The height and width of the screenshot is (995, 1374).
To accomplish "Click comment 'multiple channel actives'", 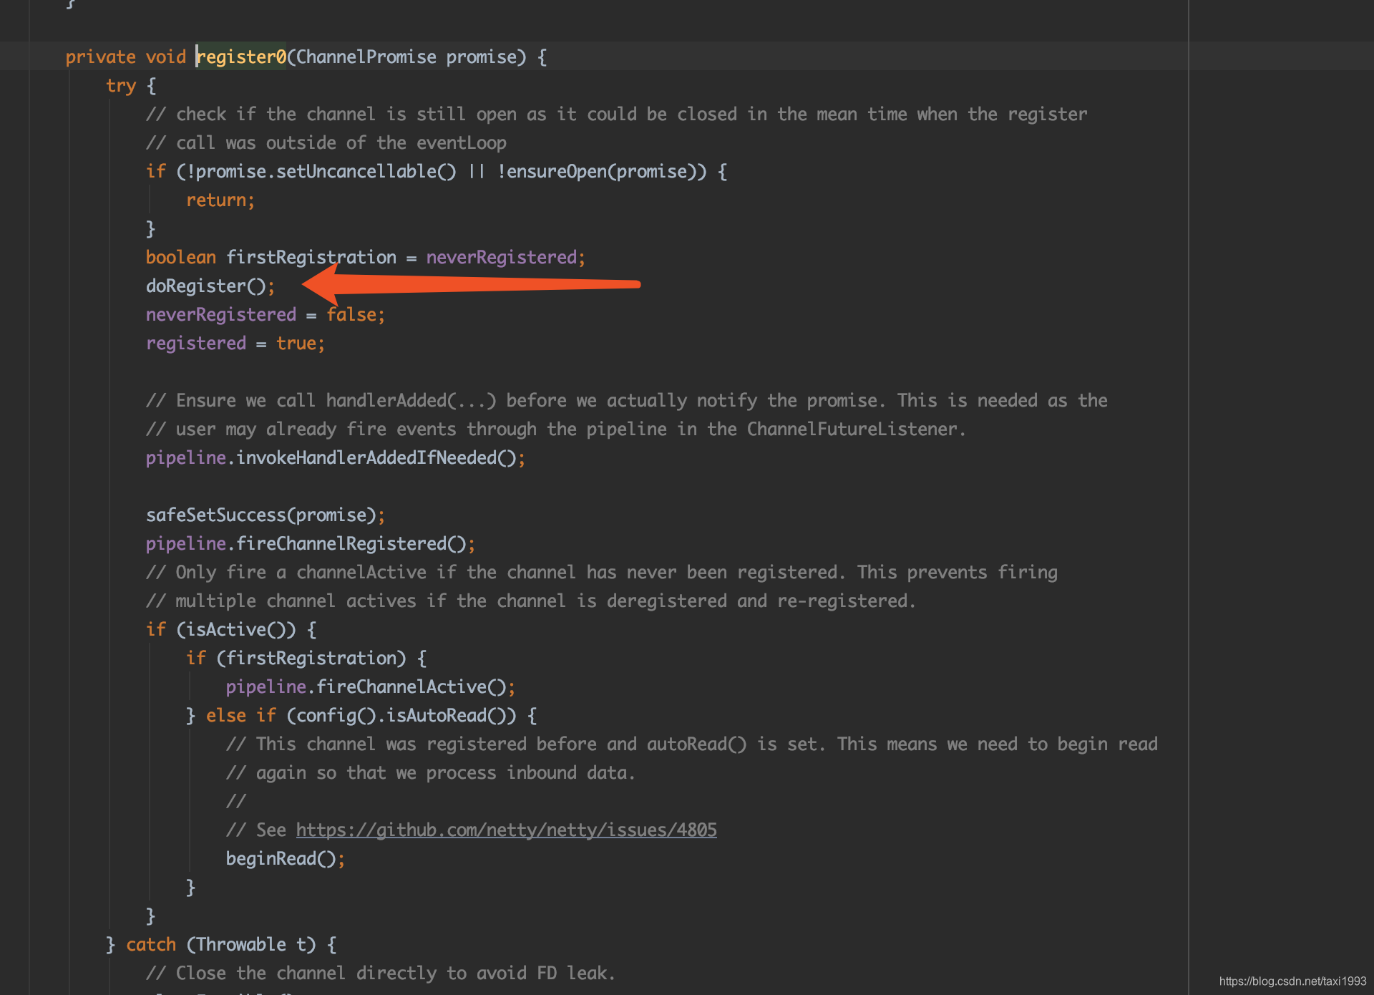I will coord(531,601).
